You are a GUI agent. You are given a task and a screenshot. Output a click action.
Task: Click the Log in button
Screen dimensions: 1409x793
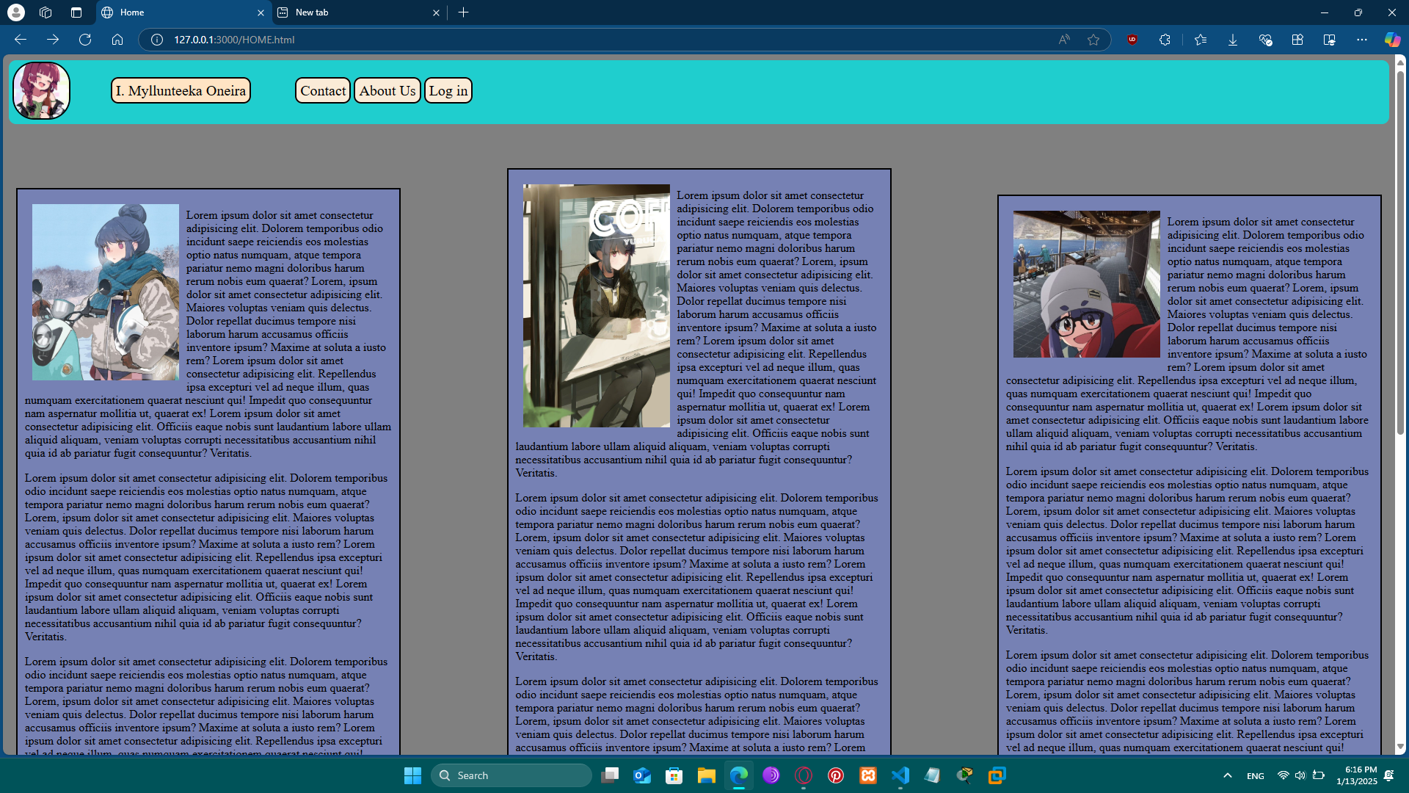pyautogui.click(x=448, y=90)
